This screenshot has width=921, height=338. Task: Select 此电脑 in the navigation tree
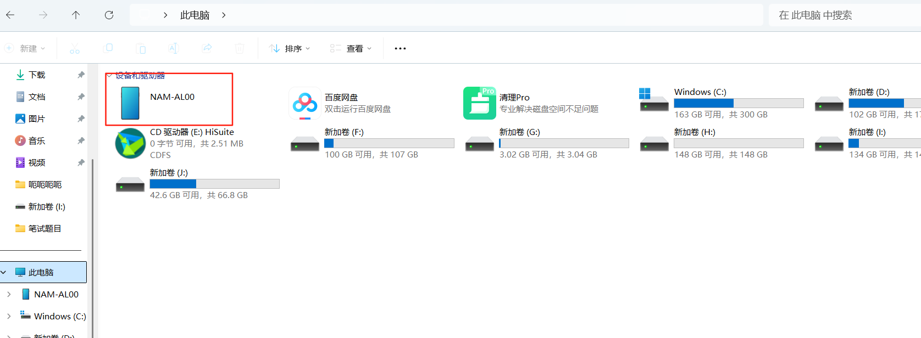43,272
